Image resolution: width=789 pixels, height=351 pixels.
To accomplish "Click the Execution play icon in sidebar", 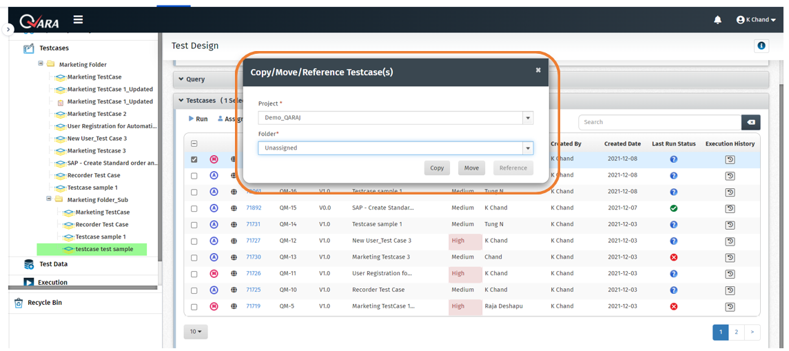I will [x=29, y=283].
